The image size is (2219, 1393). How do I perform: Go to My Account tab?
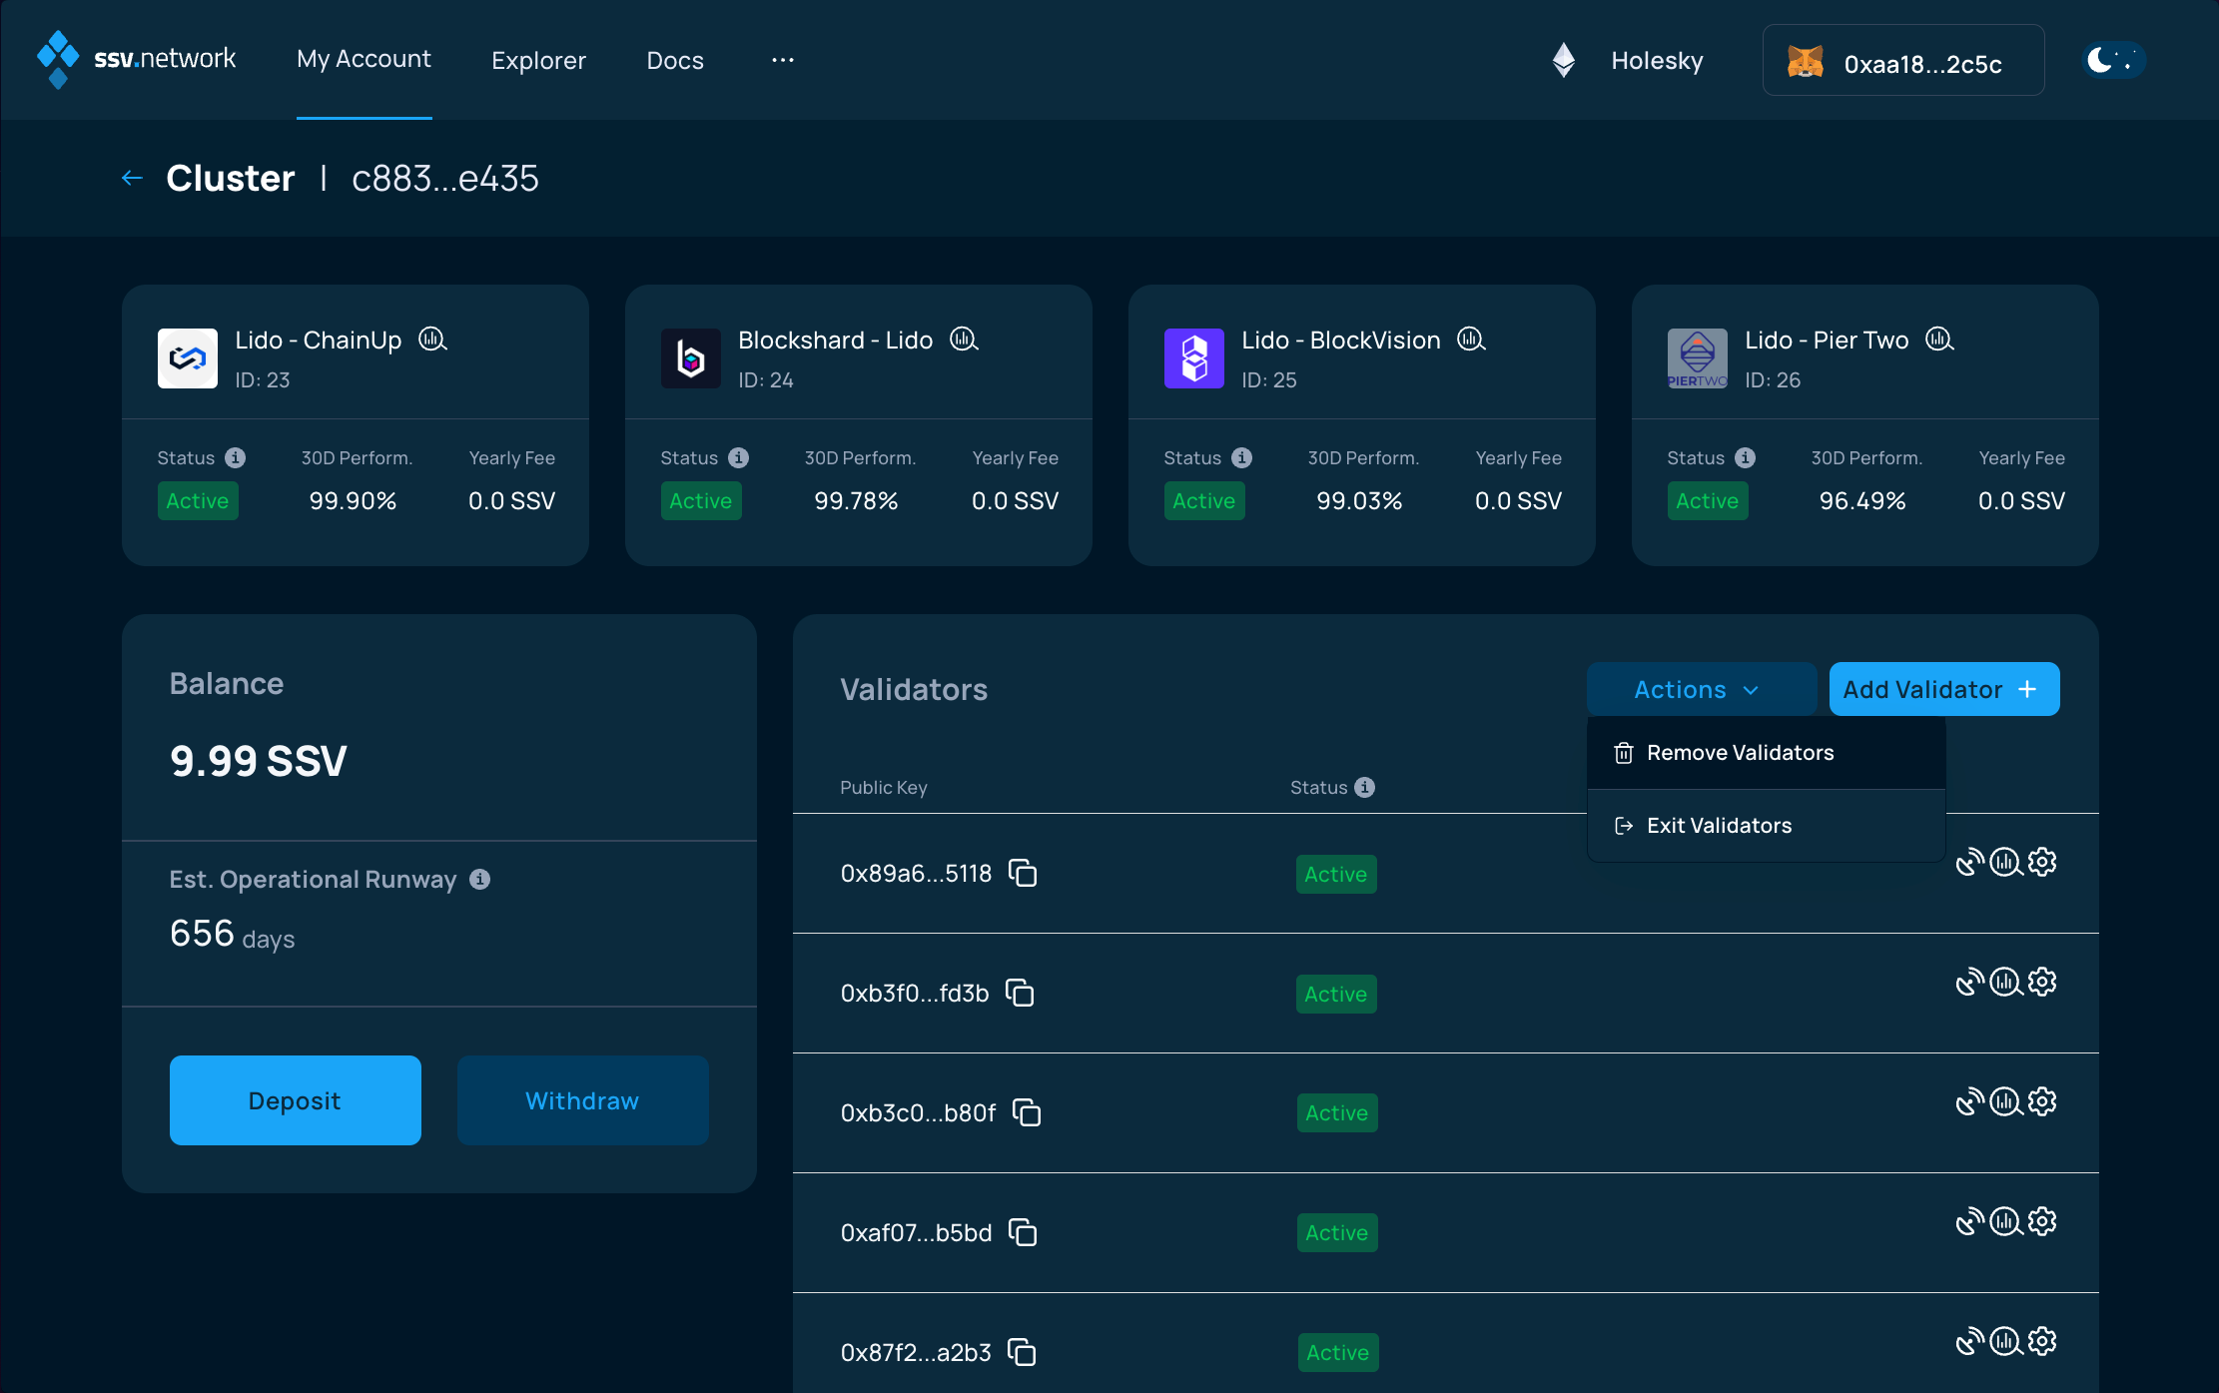pyautogui.click(x=364, y=59)
